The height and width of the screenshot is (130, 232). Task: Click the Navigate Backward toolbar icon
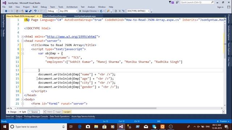[6, 11]
